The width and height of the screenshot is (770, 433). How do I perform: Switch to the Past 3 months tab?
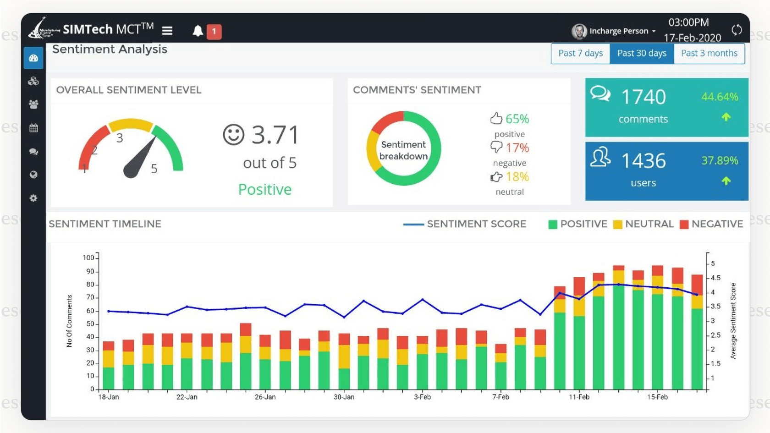(709, 53)
